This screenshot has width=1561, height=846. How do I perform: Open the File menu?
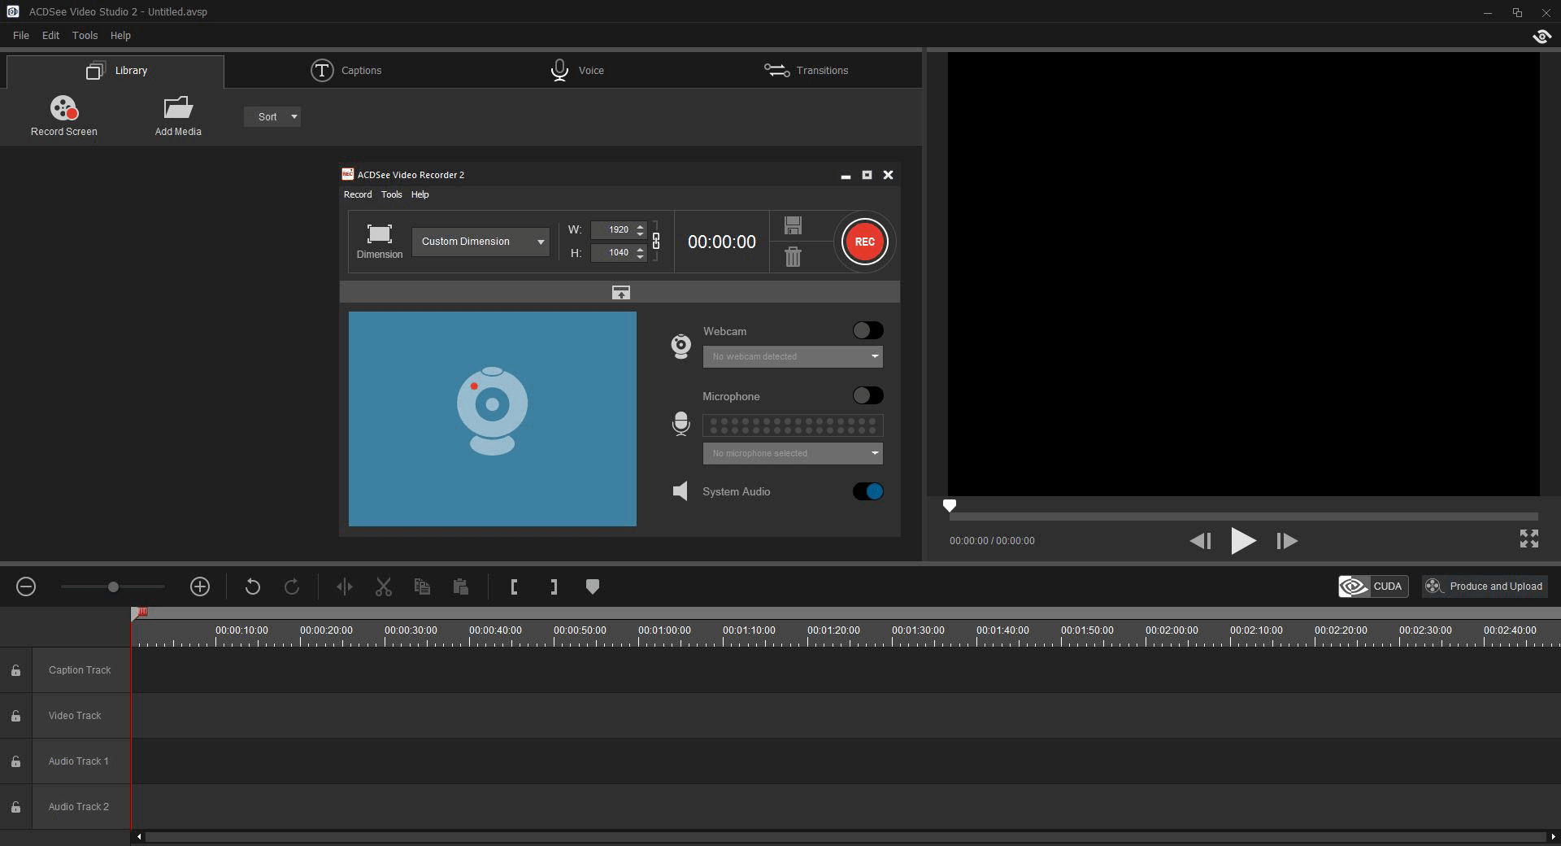pyautogui.click(x=21, y=36)
